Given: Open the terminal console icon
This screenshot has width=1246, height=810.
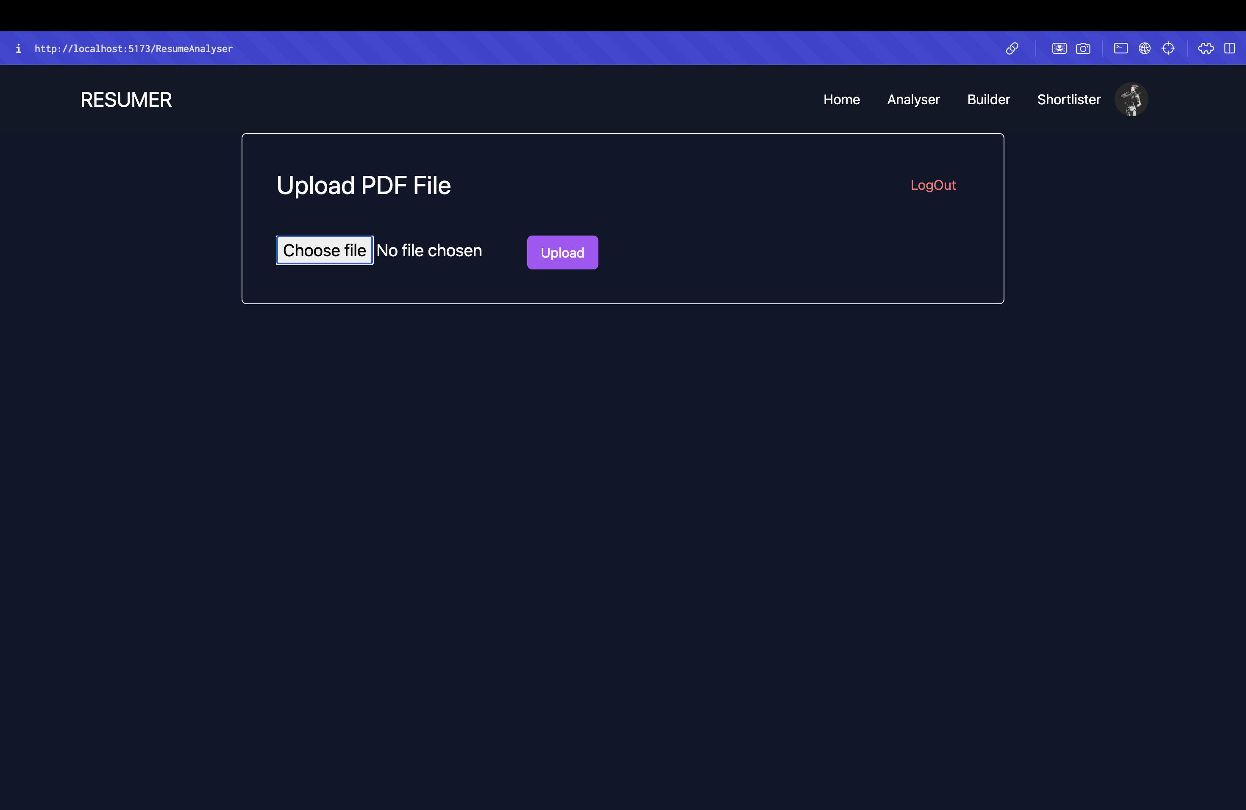Looking at the screenshot, I should (1121, 49).
